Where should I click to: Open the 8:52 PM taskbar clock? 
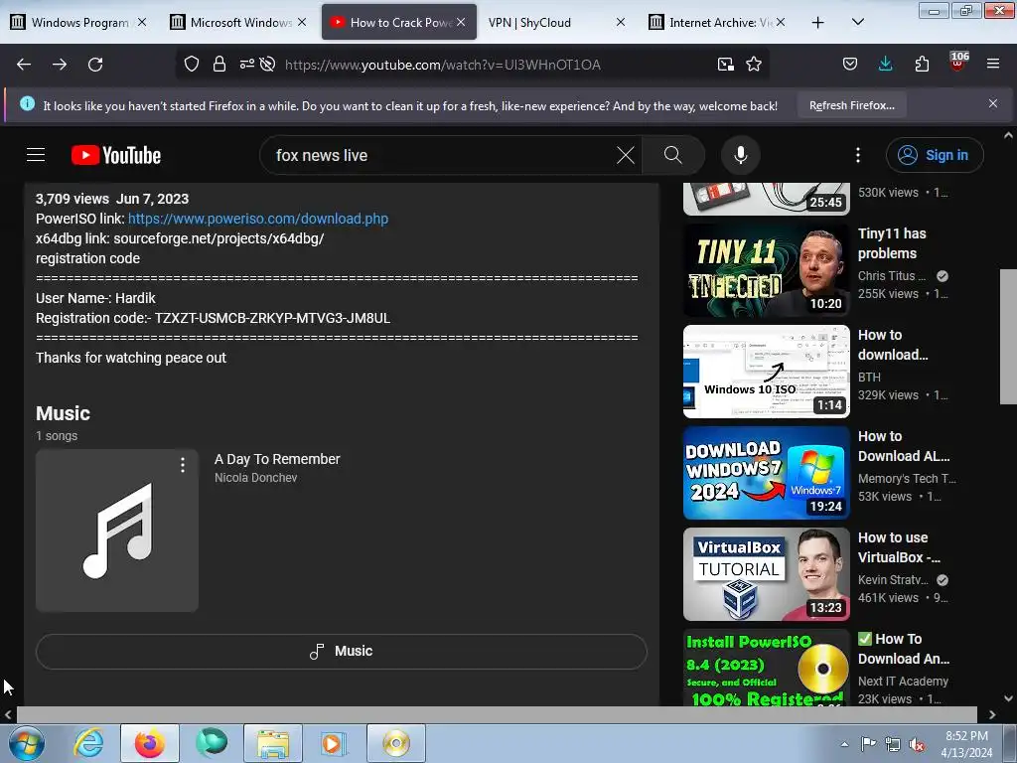pyautogui.click(x=966, y=744)
